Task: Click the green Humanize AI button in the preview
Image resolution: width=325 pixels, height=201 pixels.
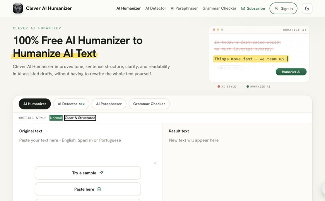Action: 291,72
